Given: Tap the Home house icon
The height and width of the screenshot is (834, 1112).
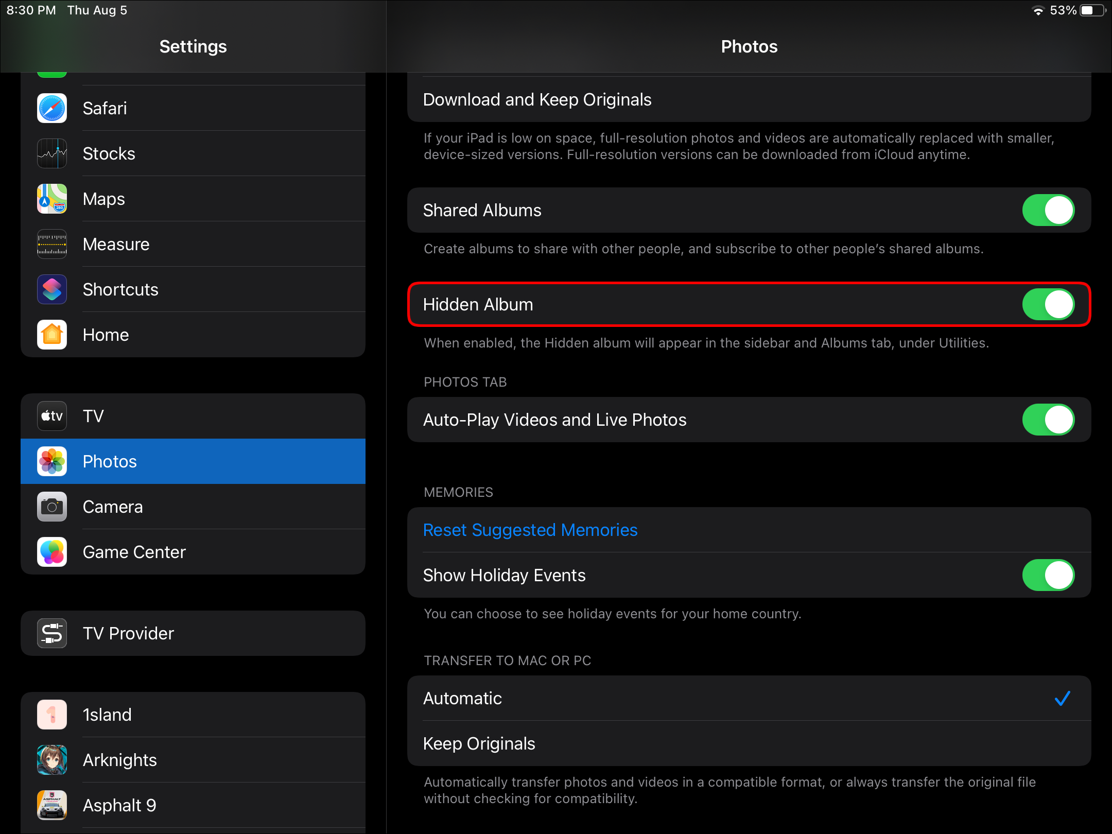Looking at the screenshot, I should click(52, 335).
